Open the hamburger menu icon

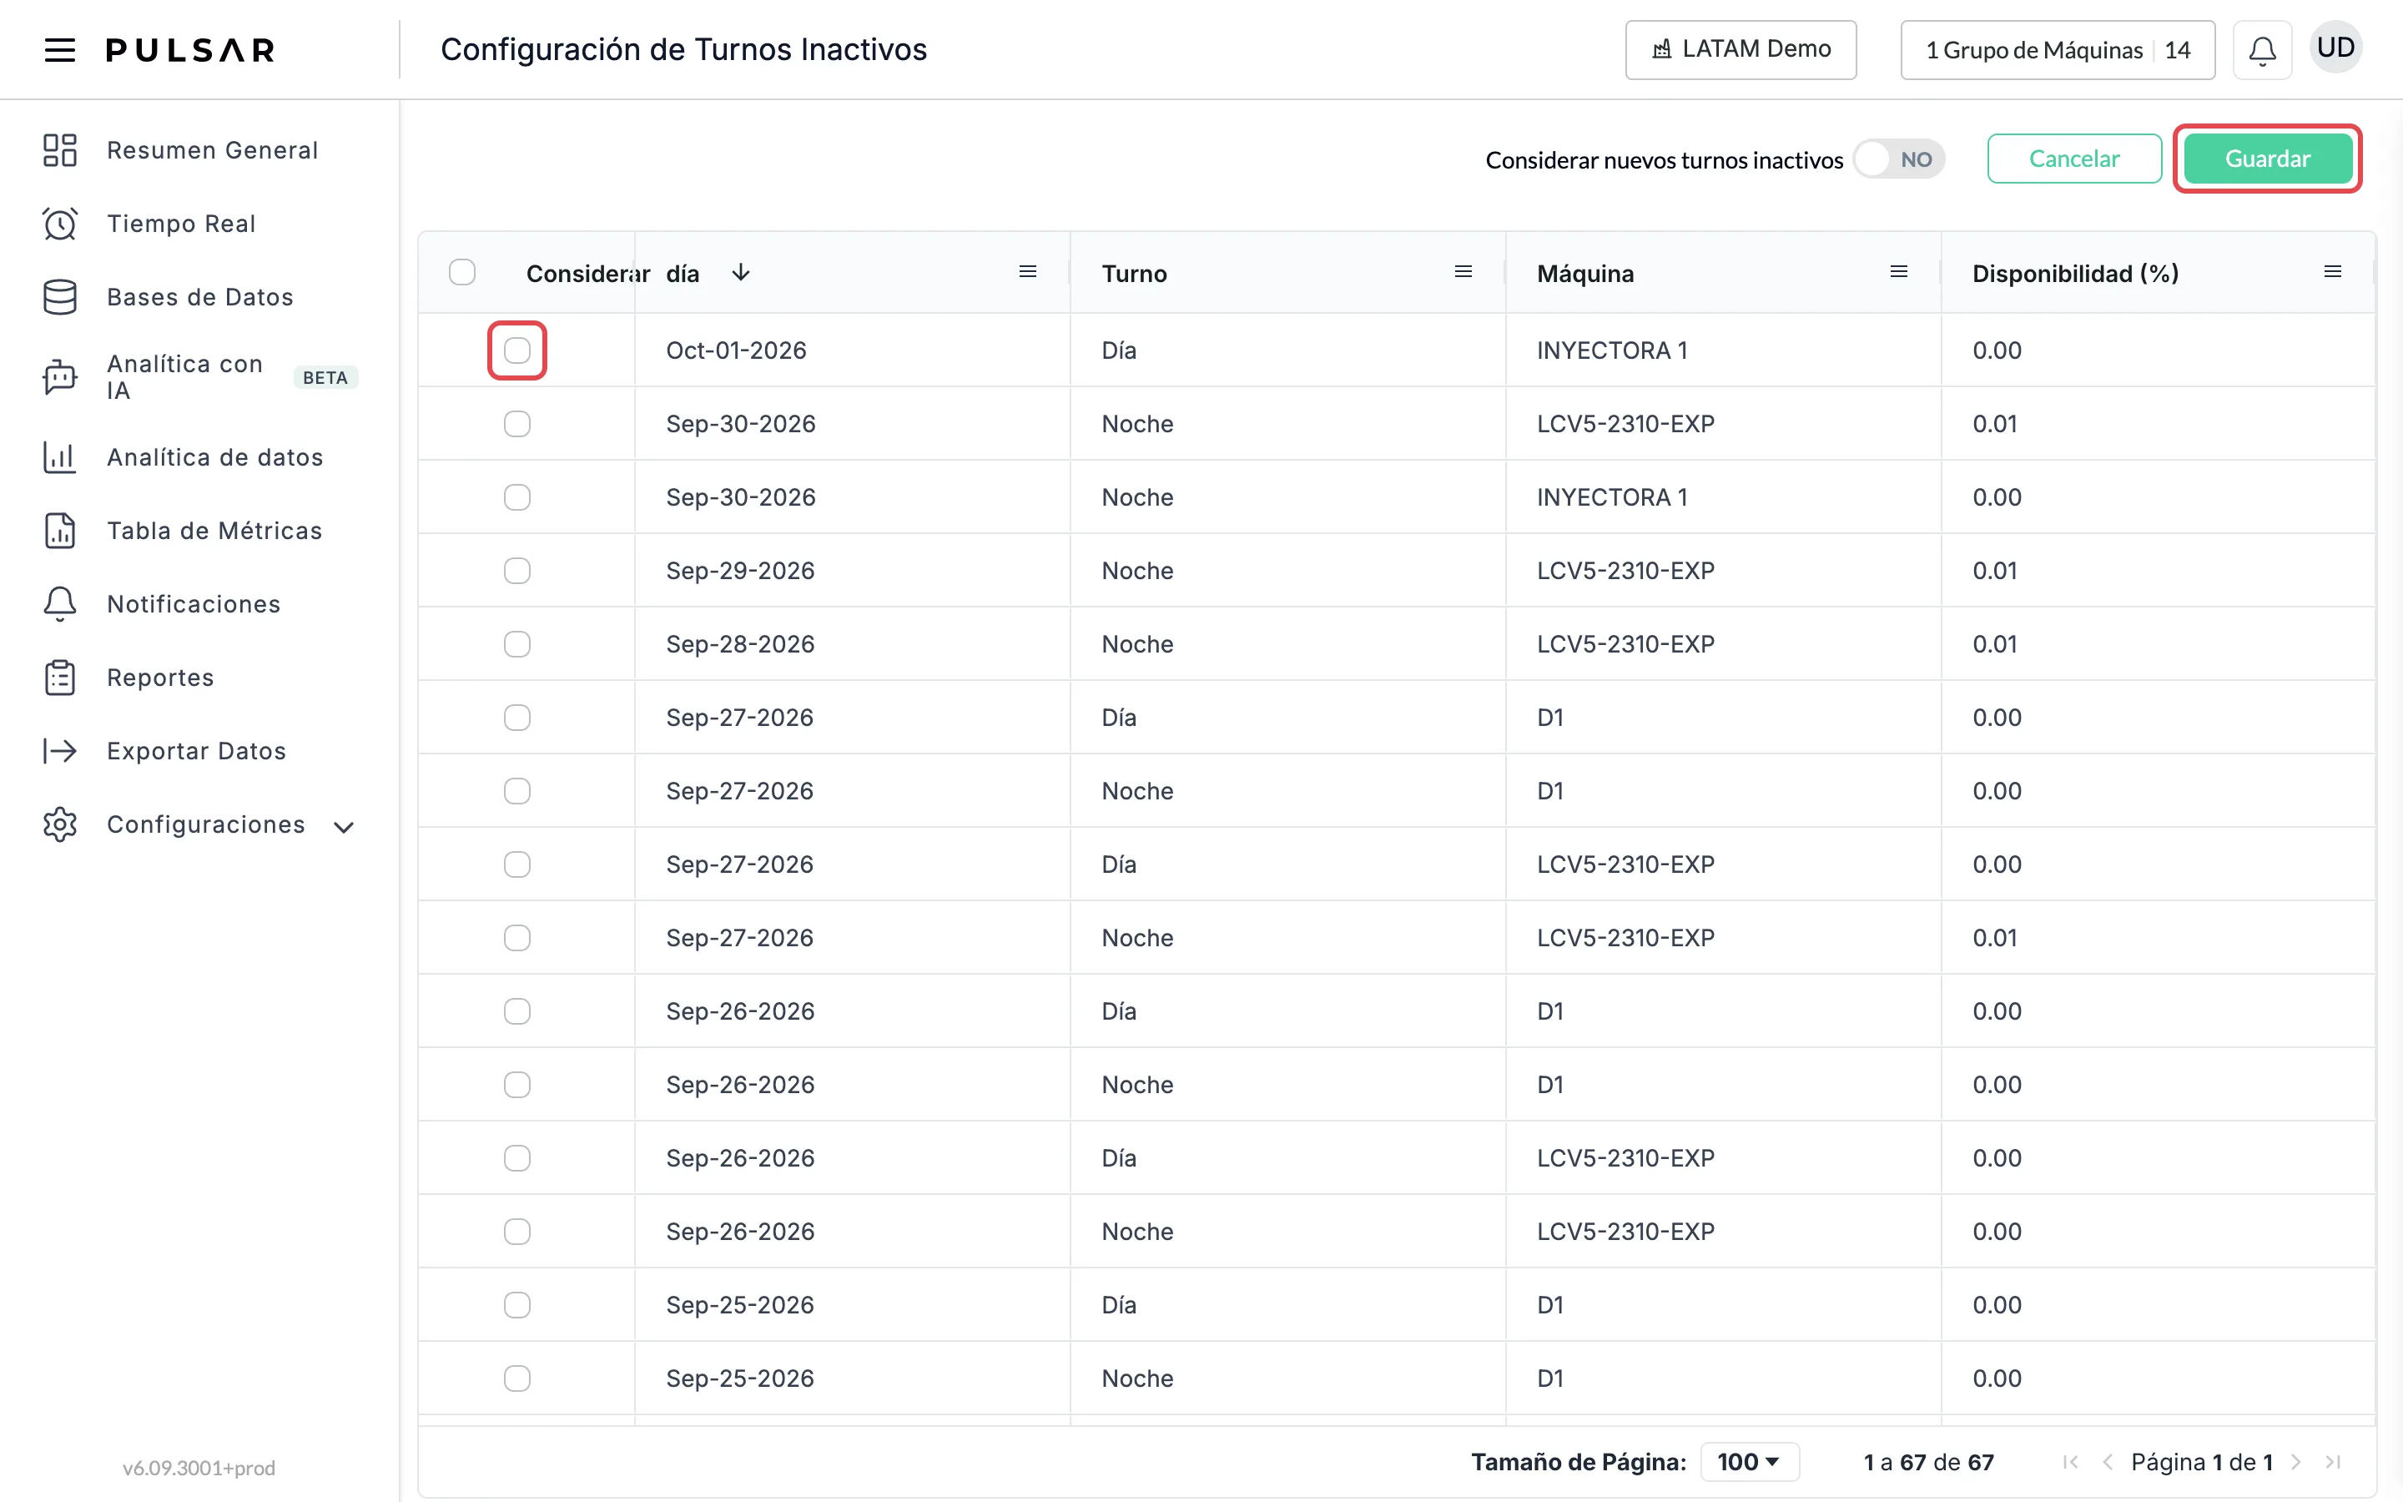pos(59,50)
